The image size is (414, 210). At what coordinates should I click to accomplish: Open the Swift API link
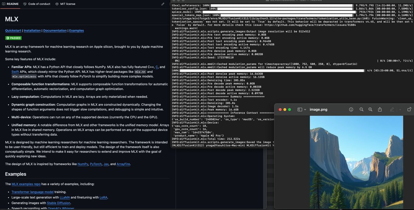click(15, 72)
